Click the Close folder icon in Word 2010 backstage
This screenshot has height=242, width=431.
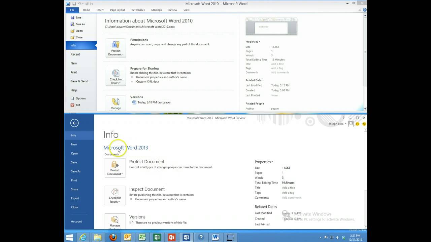[72, 37]
